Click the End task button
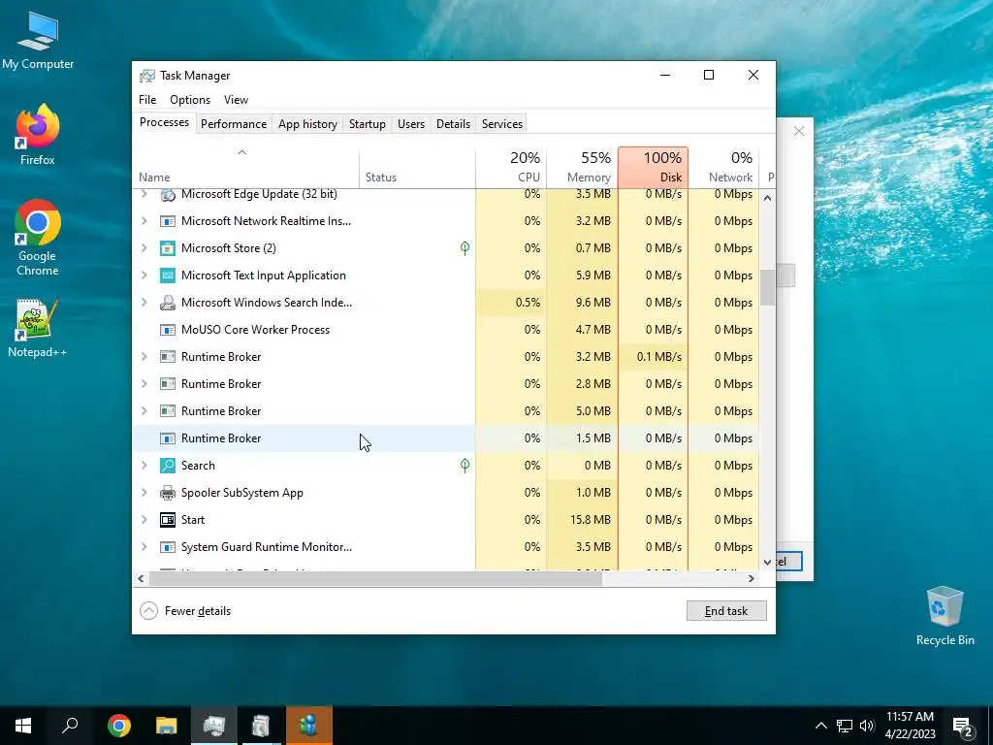The width and height of the screenshot is (993, 745). [726, 611]
